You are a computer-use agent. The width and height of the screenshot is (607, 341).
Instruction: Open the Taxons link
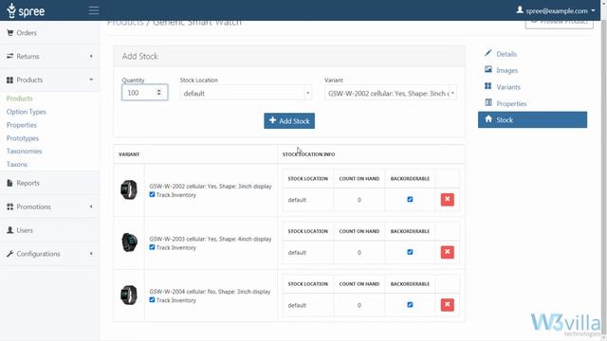(x=17, y=164)
